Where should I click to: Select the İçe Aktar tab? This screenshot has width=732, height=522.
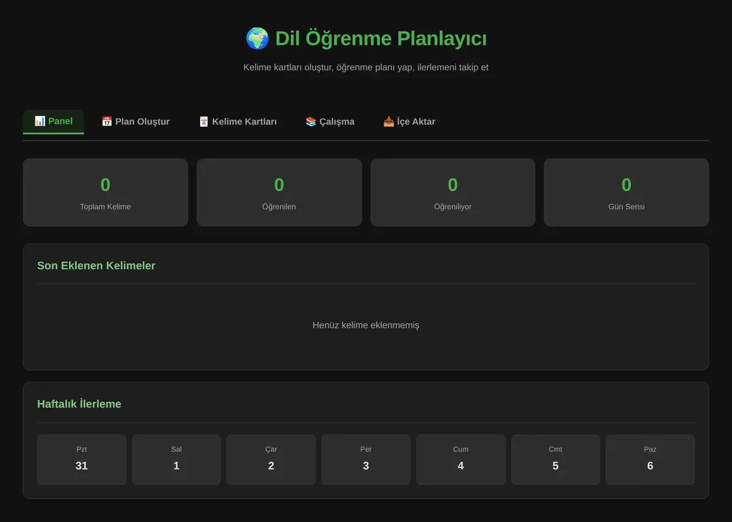tap(409, 121)
